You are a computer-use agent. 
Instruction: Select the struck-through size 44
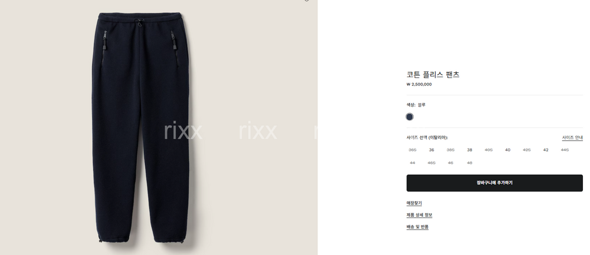click(x=412, y=163)
